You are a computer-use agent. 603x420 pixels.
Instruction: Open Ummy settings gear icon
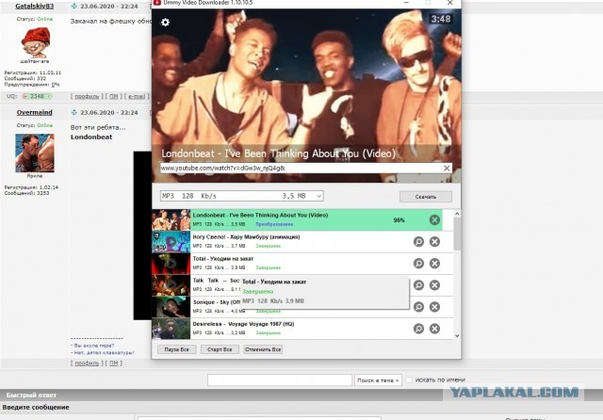(x=166, y=23)
